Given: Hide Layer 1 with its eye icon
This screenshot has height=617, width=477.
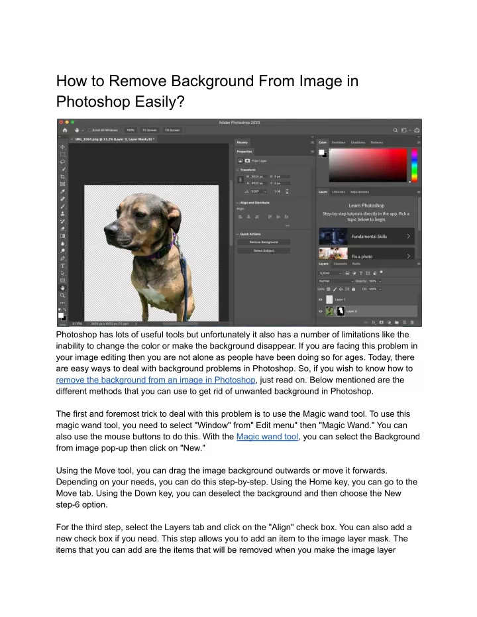Looking at the screenshot, I should click(x=321, y=300).
